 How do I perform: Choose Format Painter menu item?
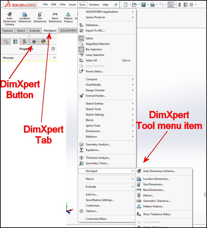coord(107,96)
